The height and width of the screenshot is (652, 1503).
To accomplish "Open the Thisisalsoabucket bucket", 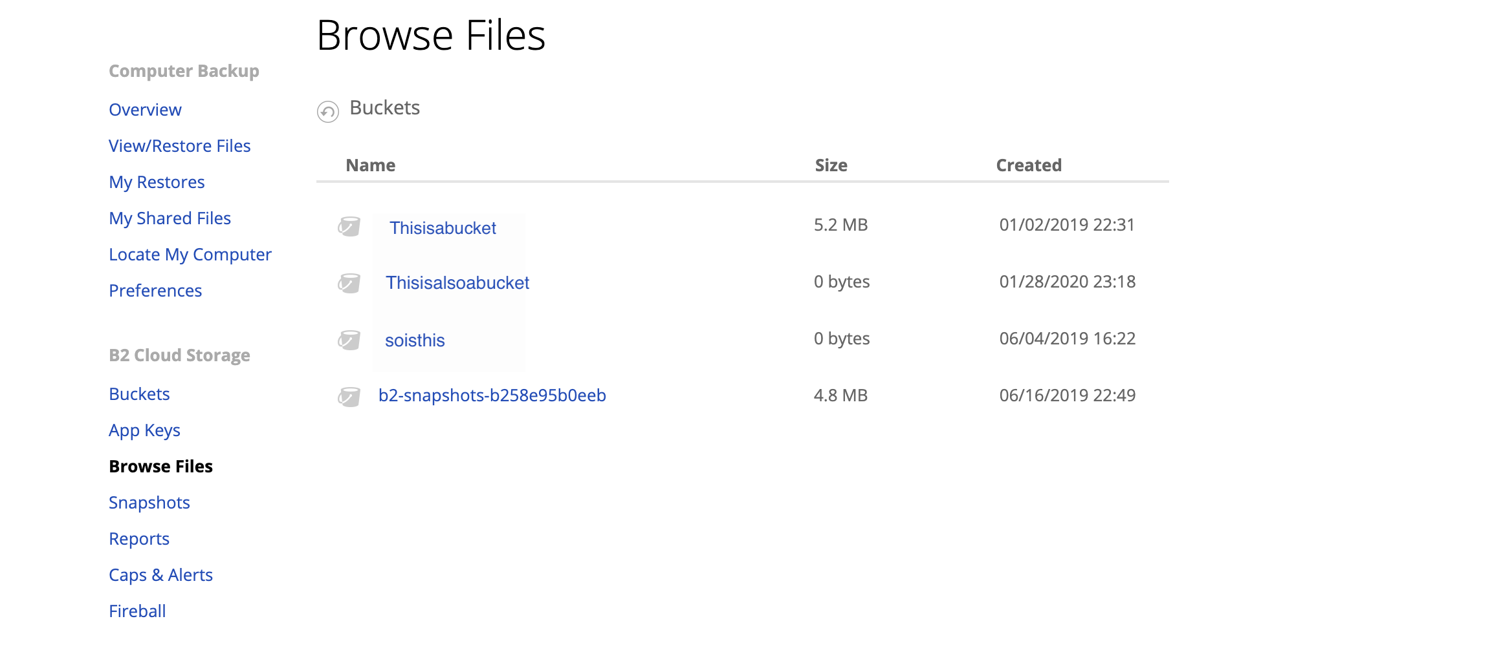I will pos(457,283).
